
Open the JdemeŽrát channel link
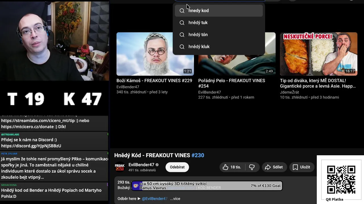point(289,92)
